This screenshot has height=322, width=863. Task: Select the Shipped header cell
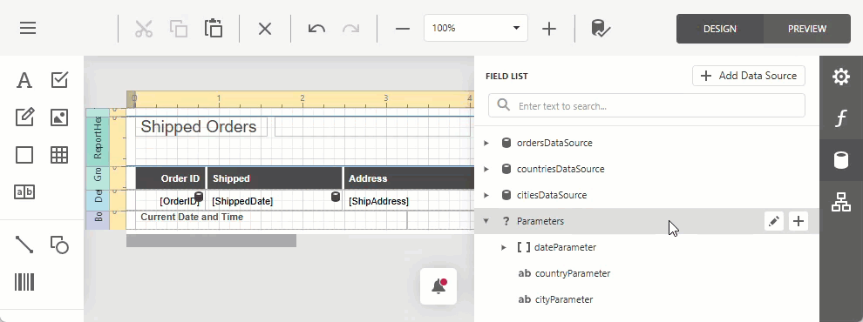click(x=275, y=178)
